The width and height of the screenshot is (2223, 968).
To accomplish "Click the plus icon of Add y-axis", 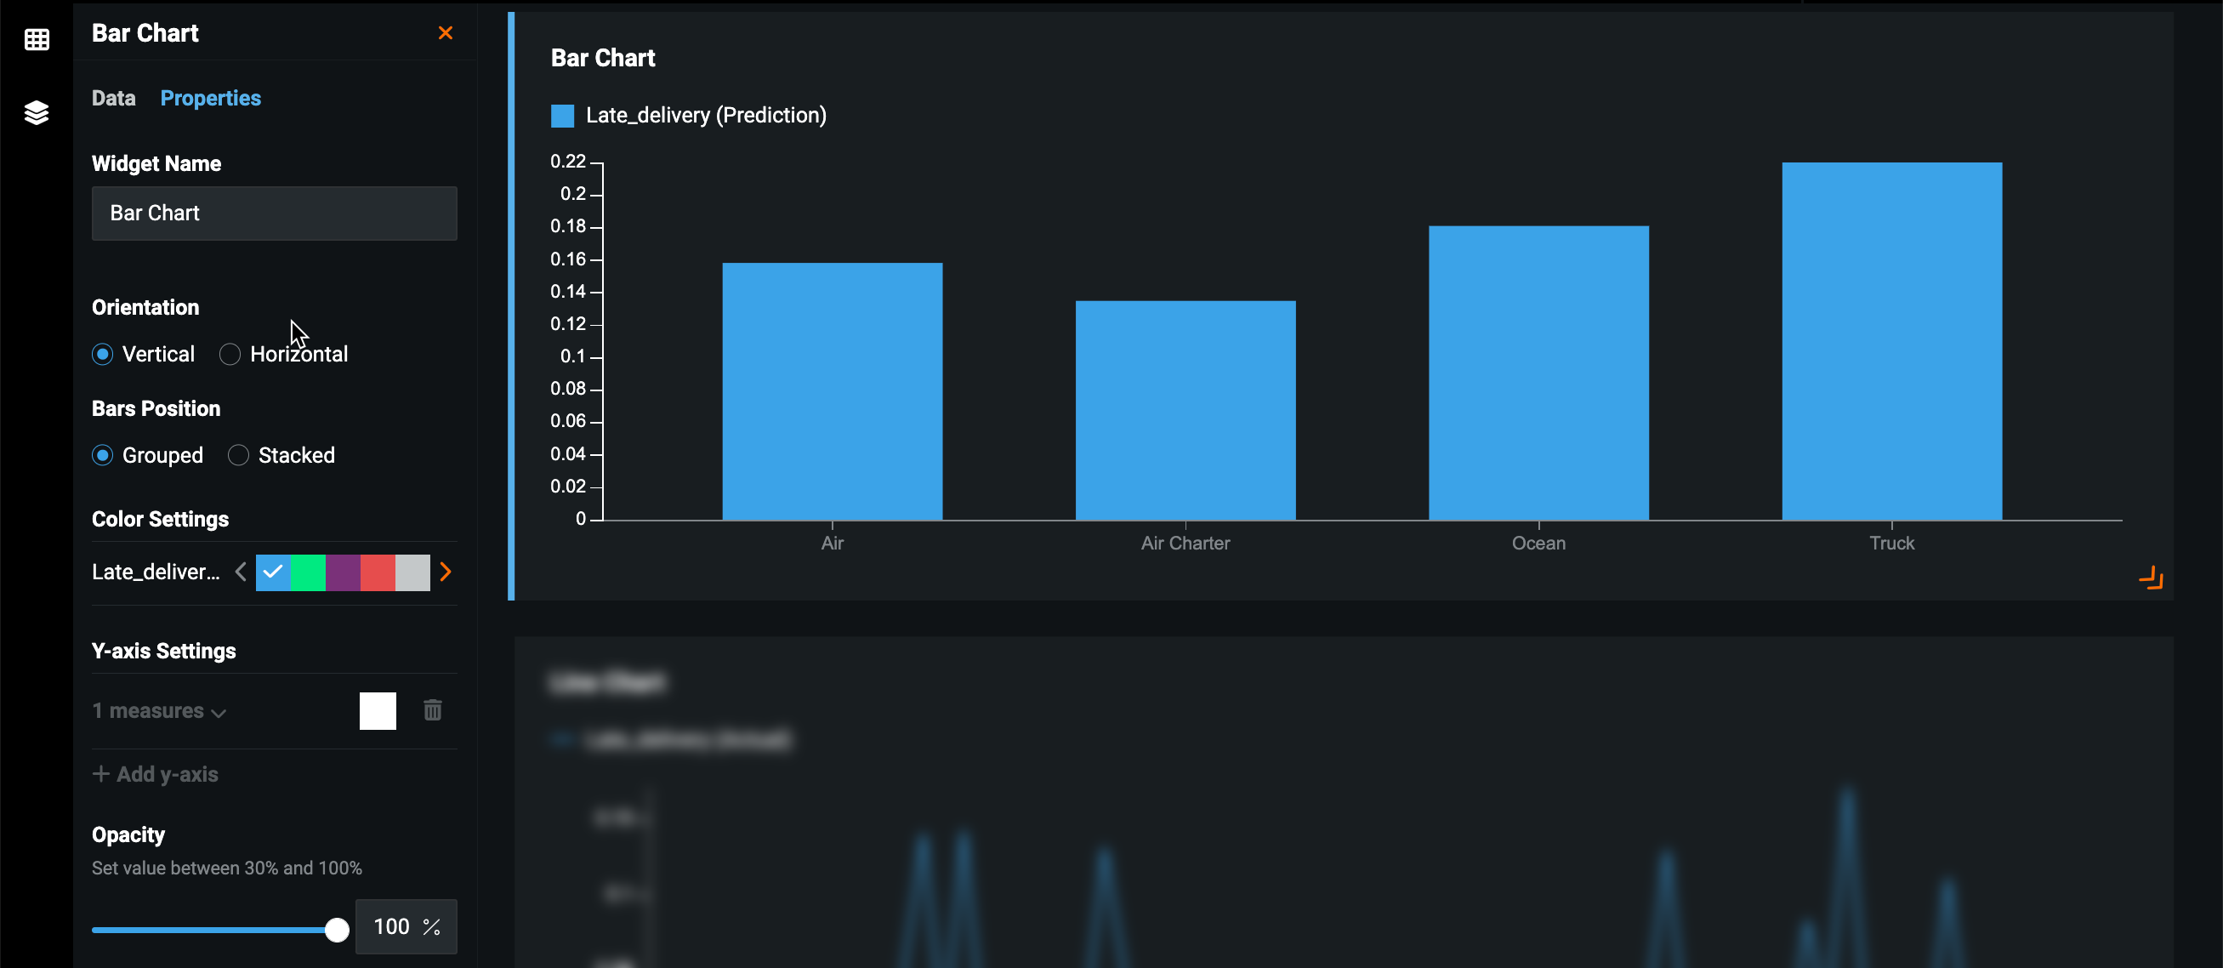I will [101, 774].
